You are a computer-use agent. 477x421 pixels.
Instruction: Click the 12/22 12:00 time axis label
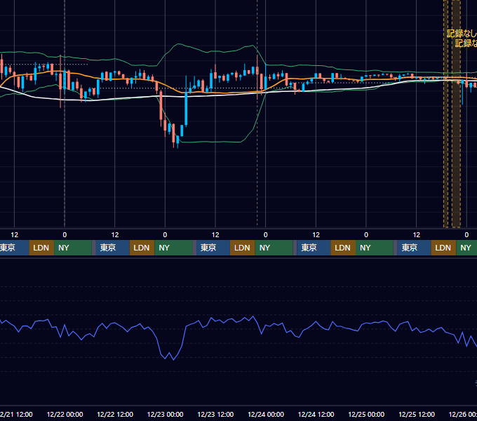(115, 414)
